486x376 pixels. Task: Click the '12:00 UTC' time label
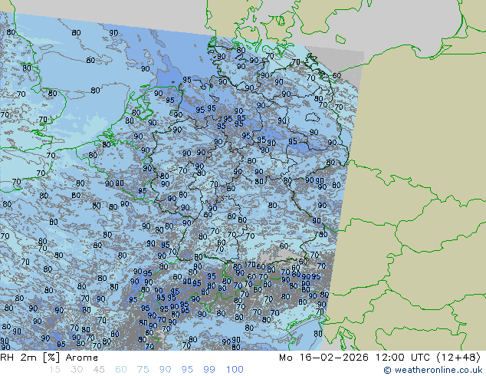coord(402,358)
